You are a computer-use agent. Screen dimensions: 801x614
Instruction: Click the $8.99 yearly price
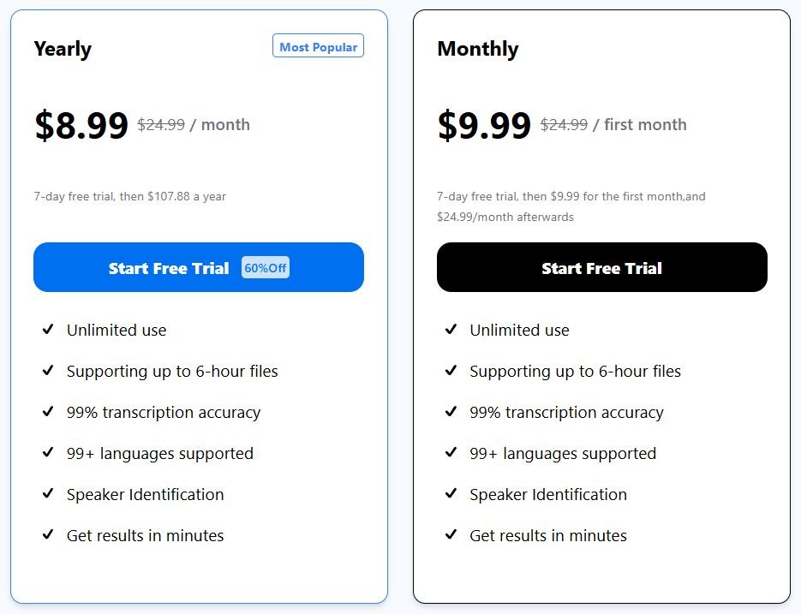[x=81, y=125]
